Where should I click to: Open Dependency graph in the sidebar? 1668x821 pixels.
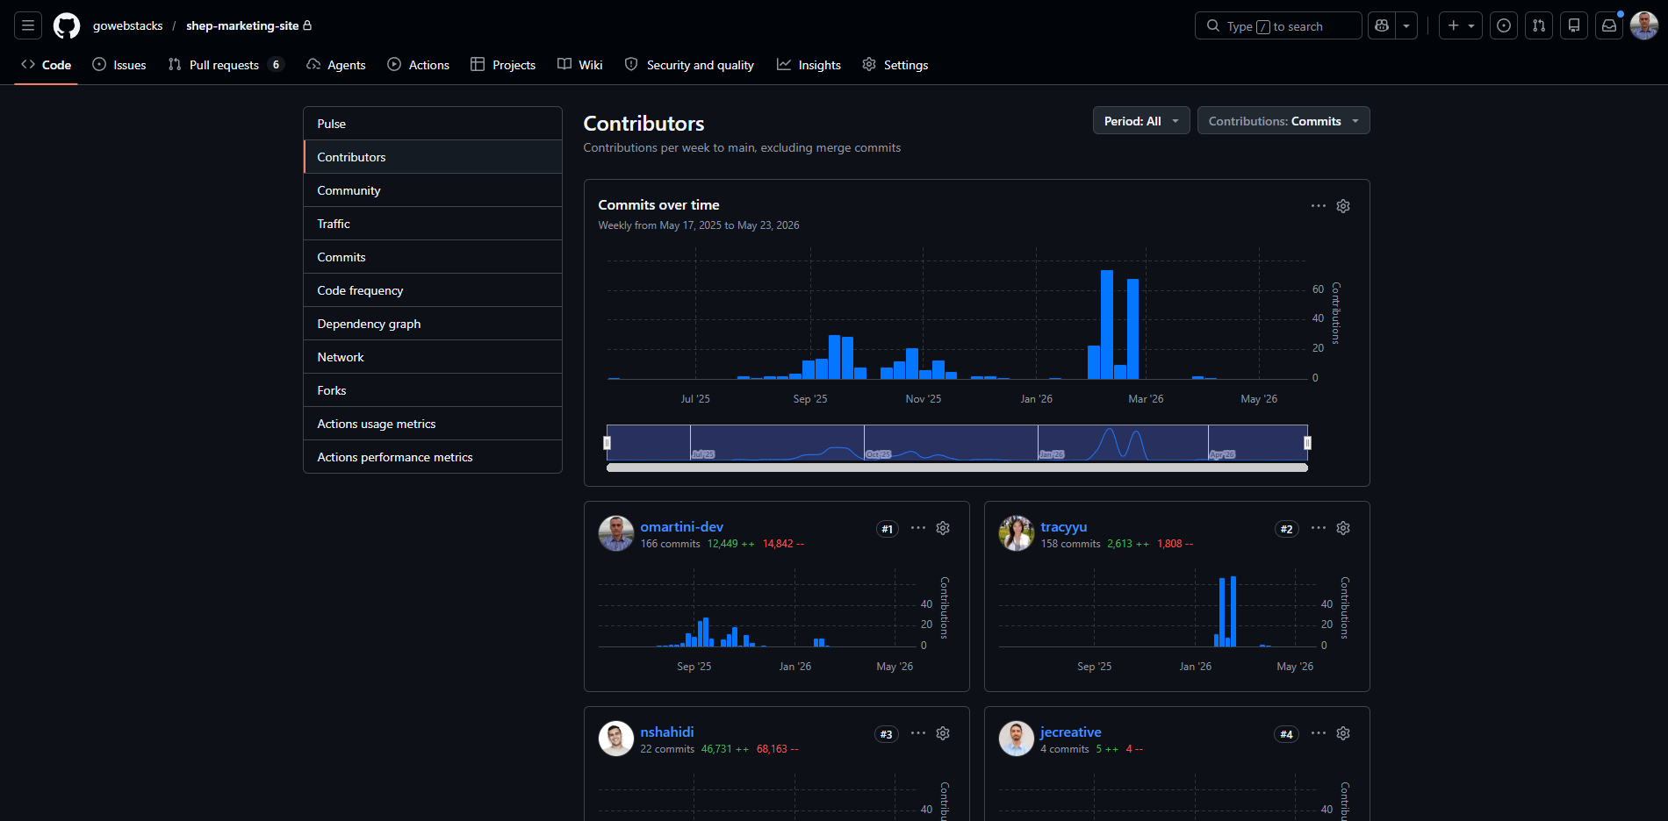[x=433, y=324]
